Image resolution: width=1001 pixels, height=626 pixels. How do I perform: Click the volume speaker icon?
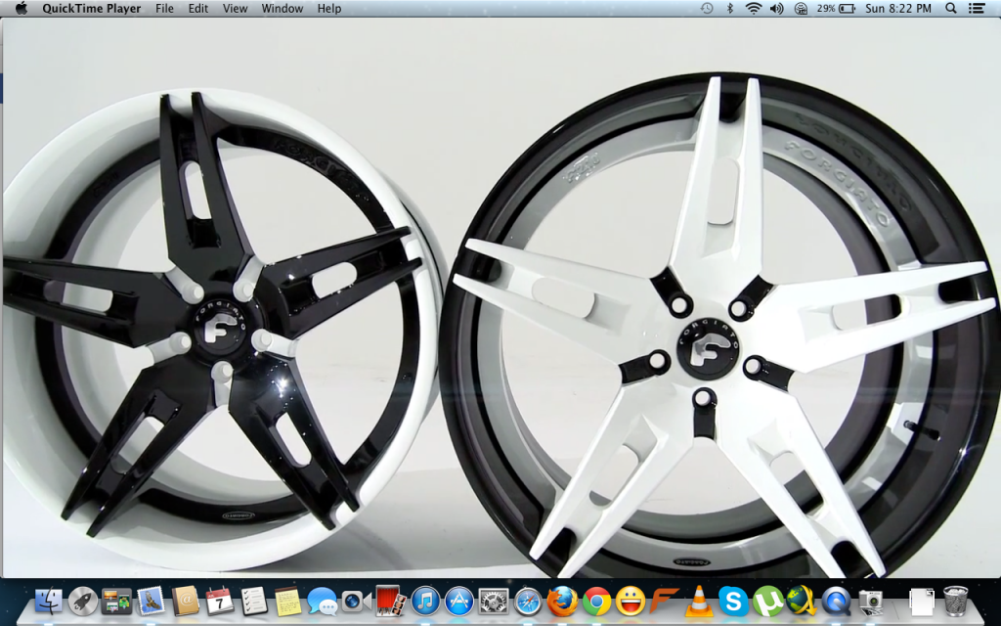click(777, 8)
